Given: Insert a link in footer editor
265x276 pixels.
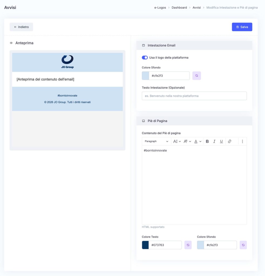Looking at the screenshot, I should pos(229,141).
